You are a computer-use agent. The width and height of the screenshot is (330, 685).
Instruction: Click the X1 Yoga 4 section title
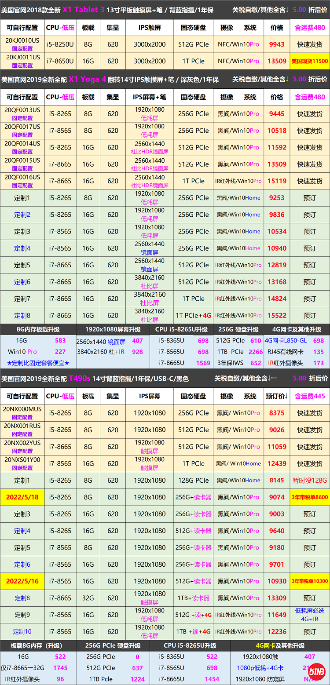(x=88, y=79)
